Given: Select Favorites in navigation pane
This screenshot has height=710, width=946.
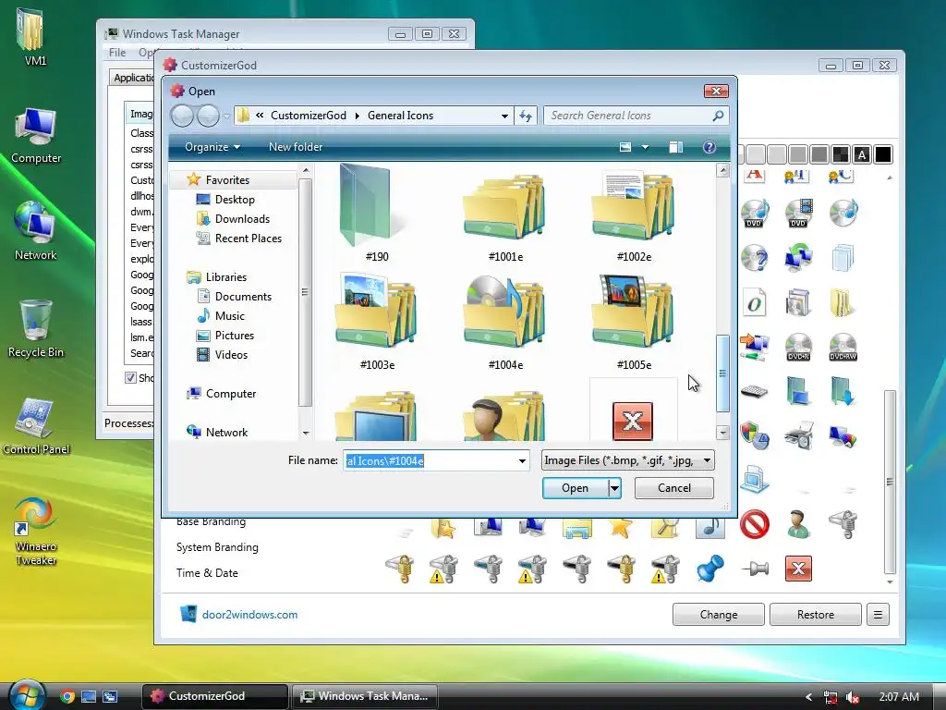Looking at the screenshot, I should 227,180.
